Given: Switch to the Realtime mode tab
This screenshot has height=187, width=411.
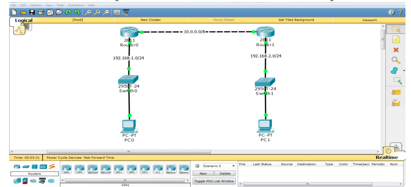Looking at the screenshot, I should click(387, 157).
